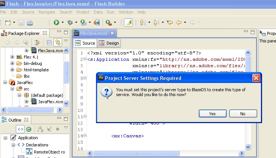
Task: Click the Outline gray dot filter icon
Action: (x=58, y=129)
